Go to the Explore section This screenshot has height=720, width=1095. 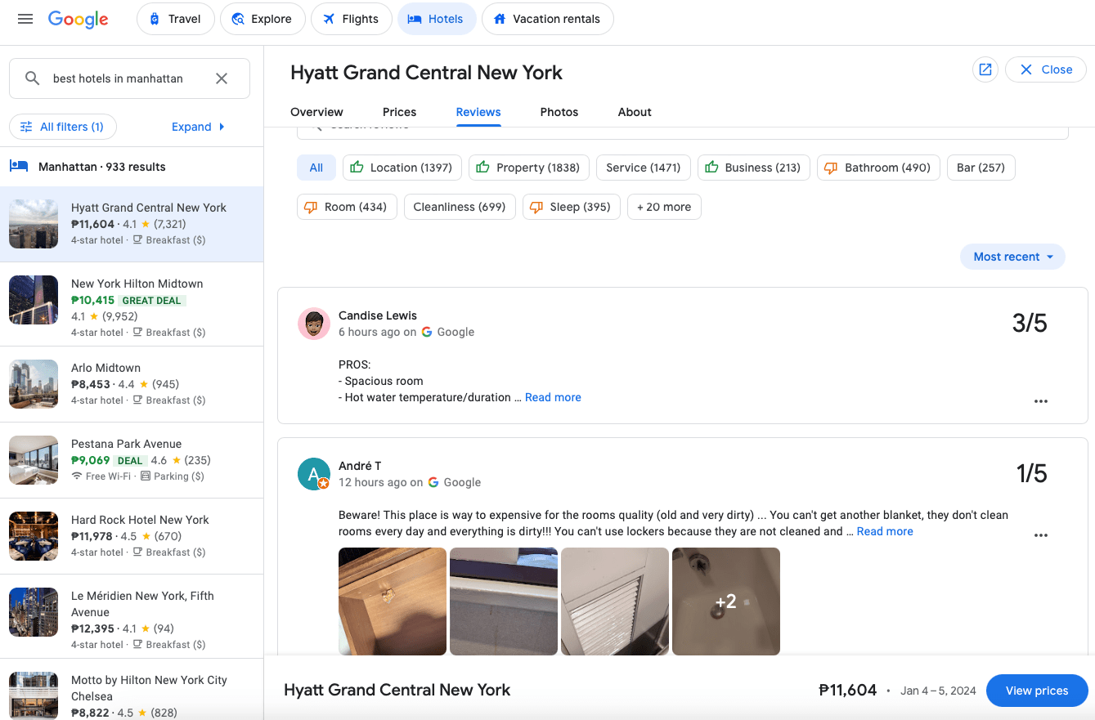[263, 19]
